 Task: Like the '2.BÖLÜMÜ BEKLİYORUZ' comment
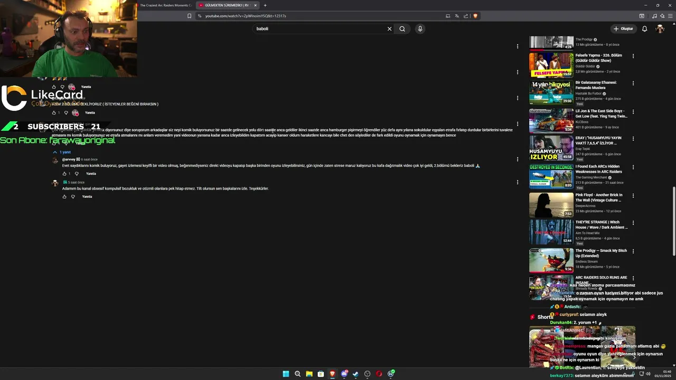tap(54, 113)
